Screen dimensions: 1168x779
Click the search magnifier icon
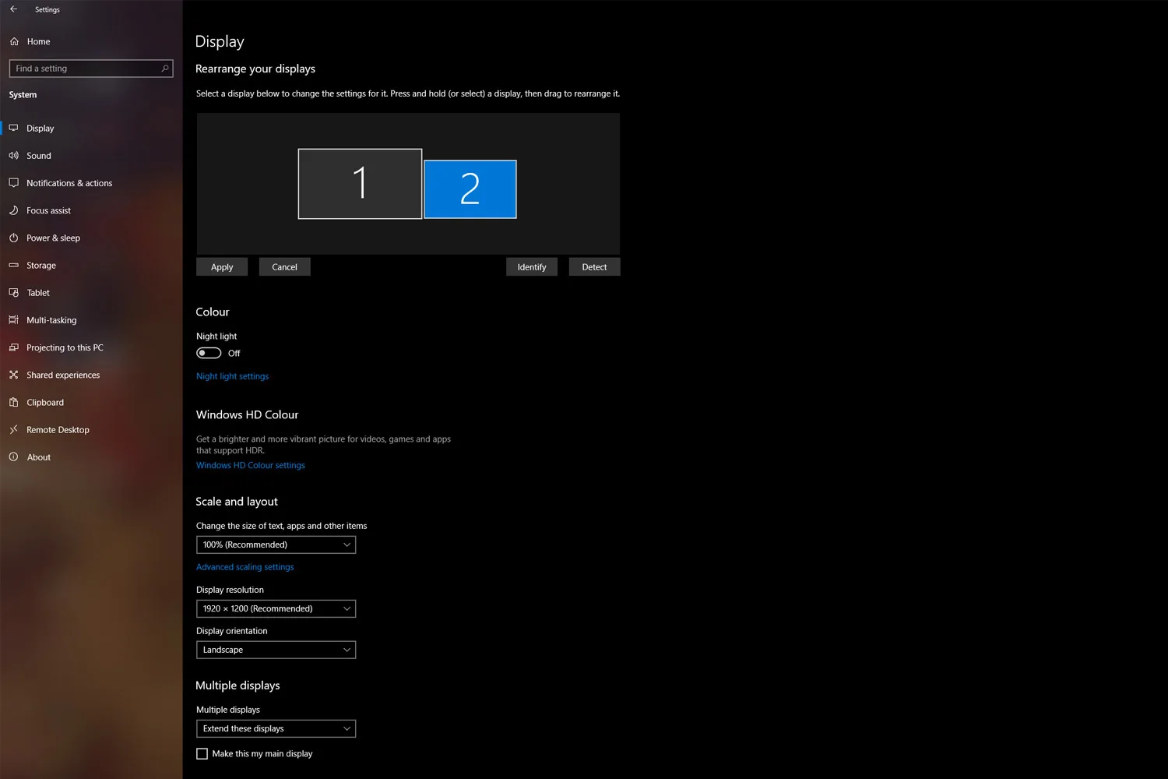coord(164,69)
